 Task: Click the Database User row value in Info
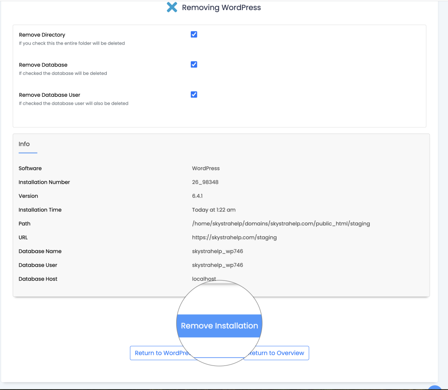(x=217, y=265)
